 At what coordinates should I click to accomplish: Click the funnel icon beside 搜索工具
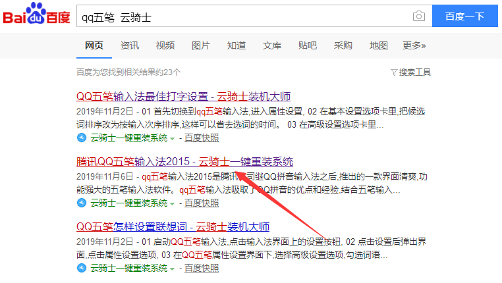[x=394, y=72]
